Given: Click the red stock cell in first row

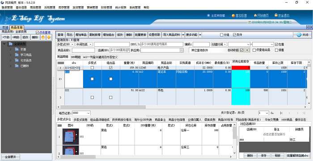Looking at the screenshot, I should click(x=241, y=68).
